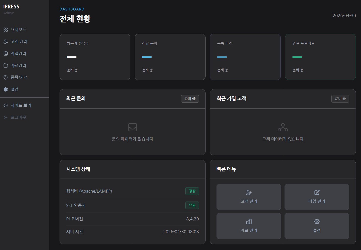Click the 작업관리 clipboard icon in sidebar
The height and width of the screenshot is (250, 361).
point(6,54)
